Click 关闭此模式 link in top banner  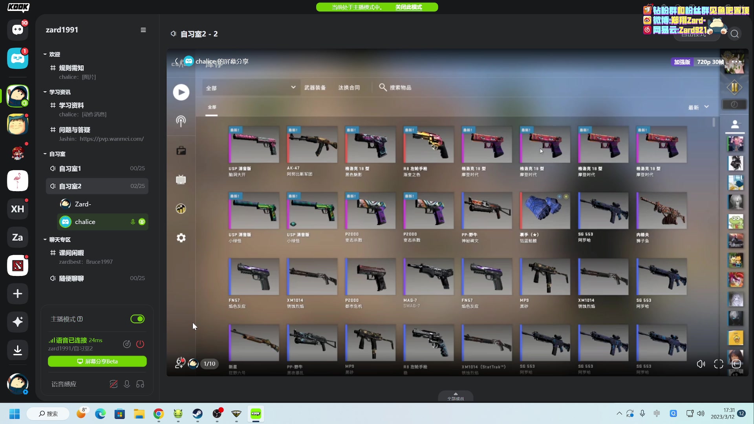click(408, 7)
